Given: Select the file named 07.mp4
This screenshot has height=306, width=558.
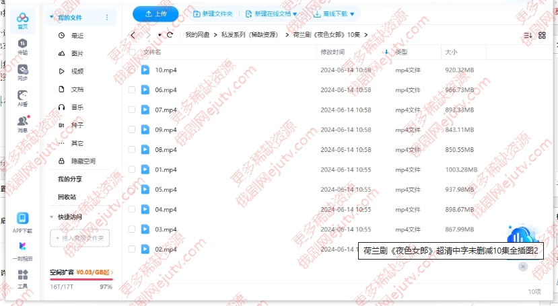Looking at the screenshot, I should (166, 110).
